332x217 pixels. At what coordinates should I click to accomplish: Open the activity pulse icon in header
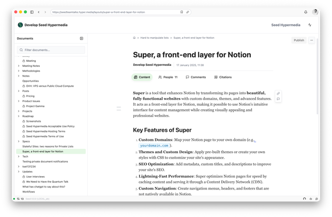pyautogui.click(x=310, y=25)
